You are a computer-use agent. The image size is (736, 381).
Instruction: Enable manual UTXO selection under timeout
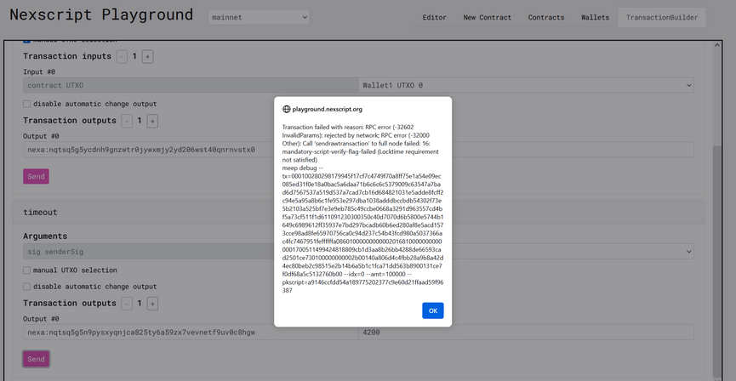[x=27, y=270]
